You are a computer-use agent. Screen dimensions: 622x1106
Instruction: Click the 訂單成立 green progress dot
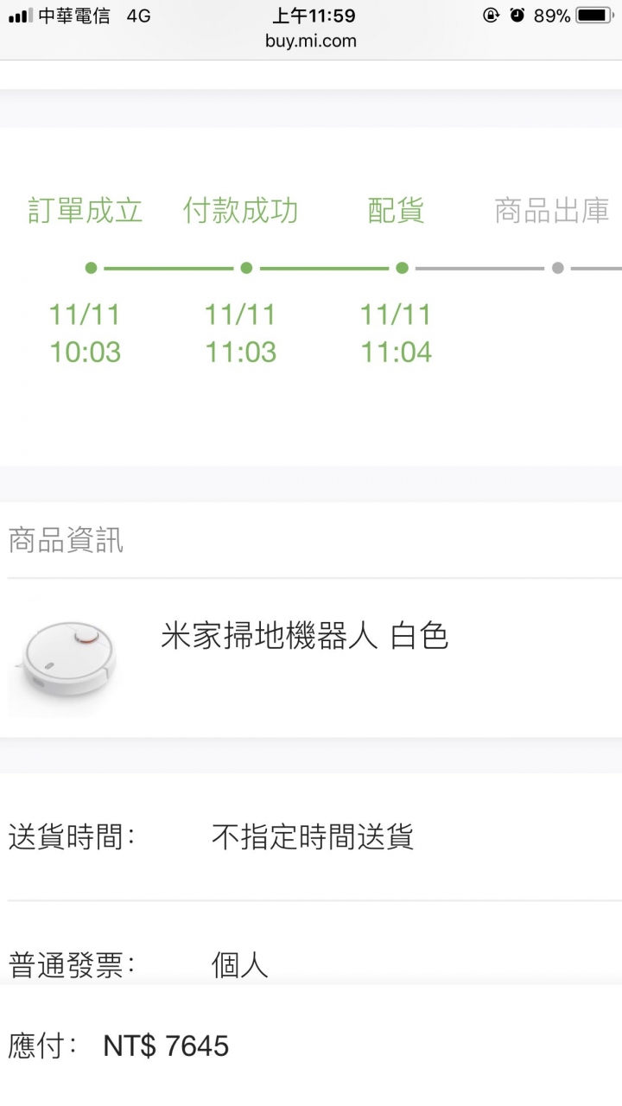[91, 268]
